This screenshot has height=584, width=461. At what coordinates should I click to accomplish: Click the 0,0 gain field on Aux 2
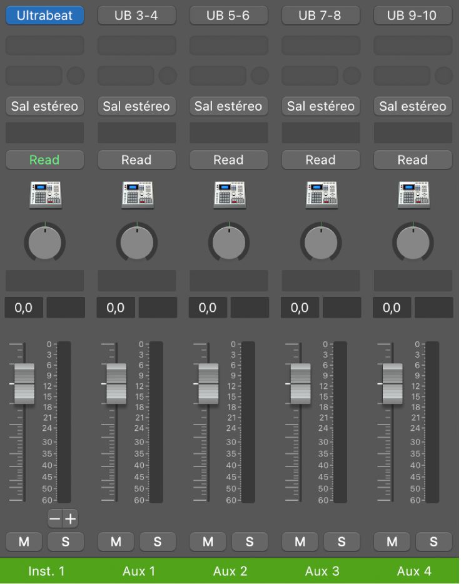208,308
